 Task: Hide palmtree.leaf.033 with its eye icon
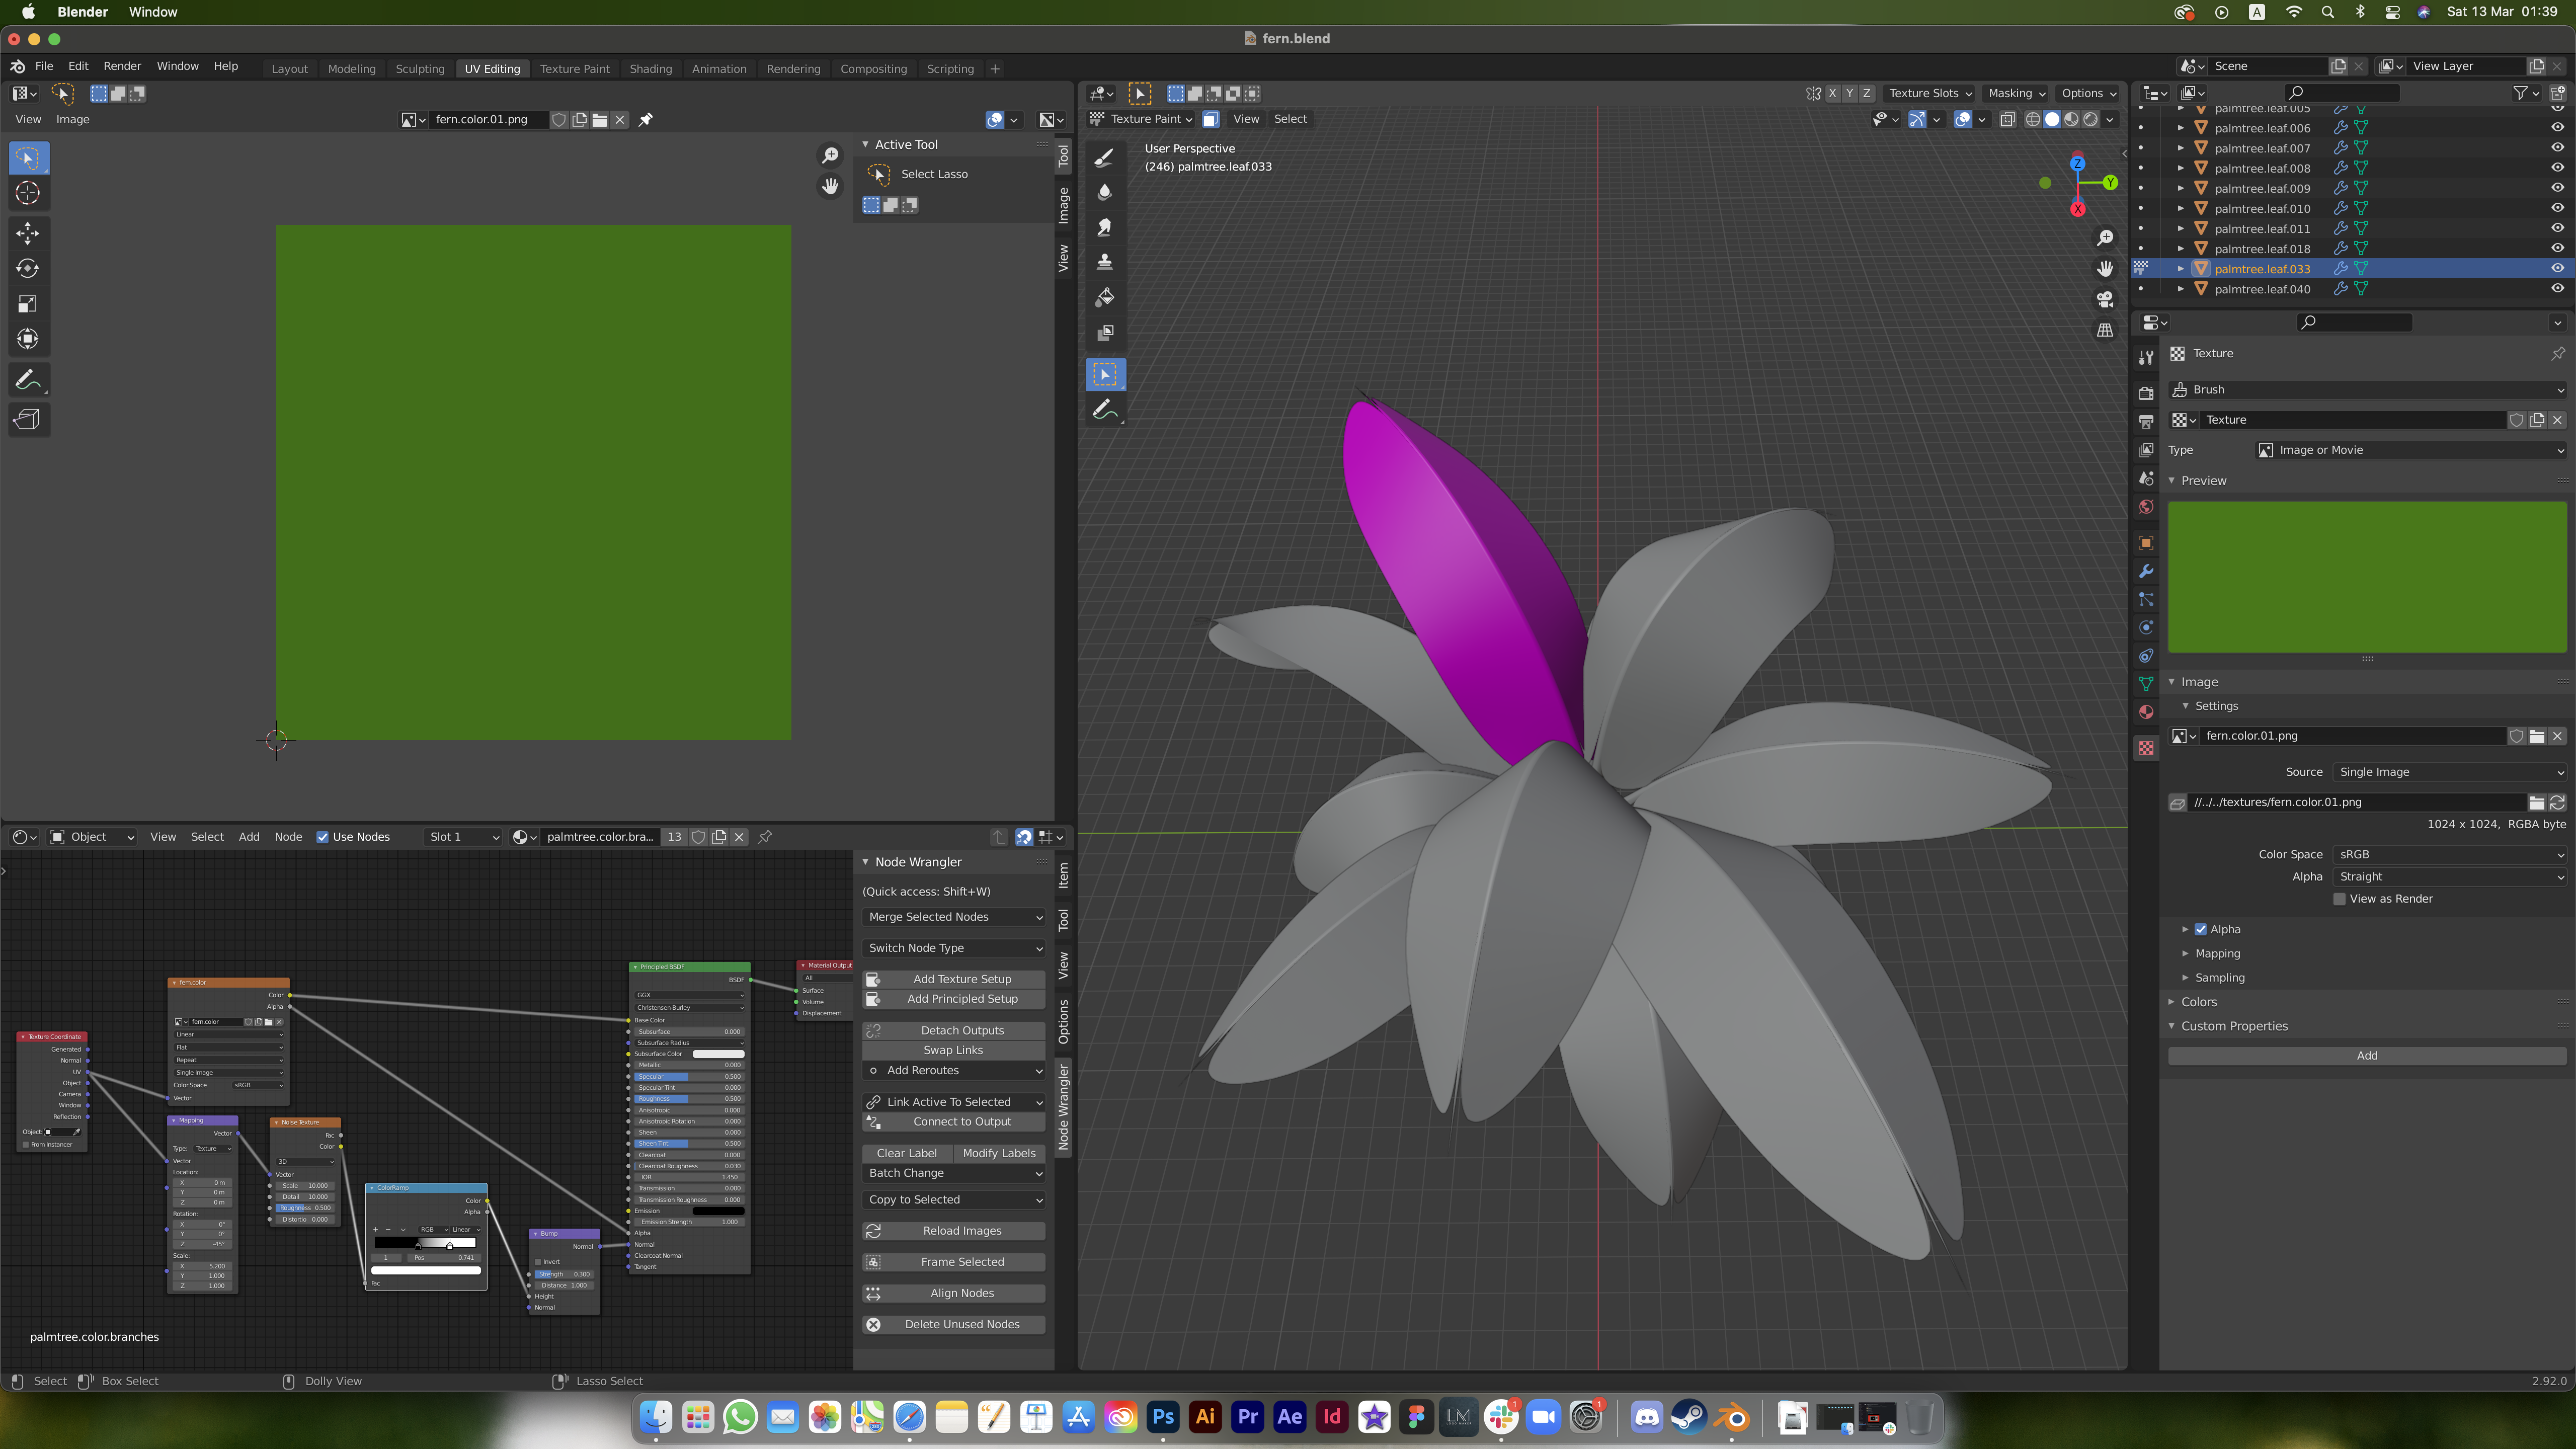tap(2557, 268)
